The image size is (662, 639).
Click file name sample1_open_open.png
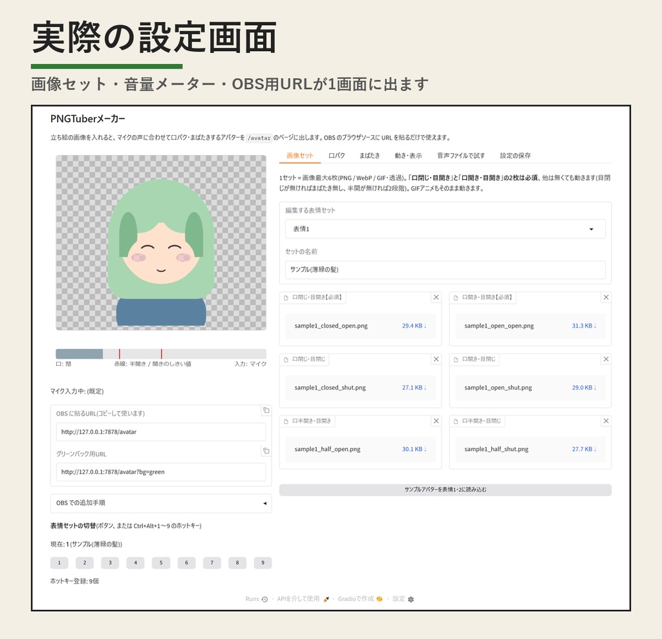pos(499,326)
